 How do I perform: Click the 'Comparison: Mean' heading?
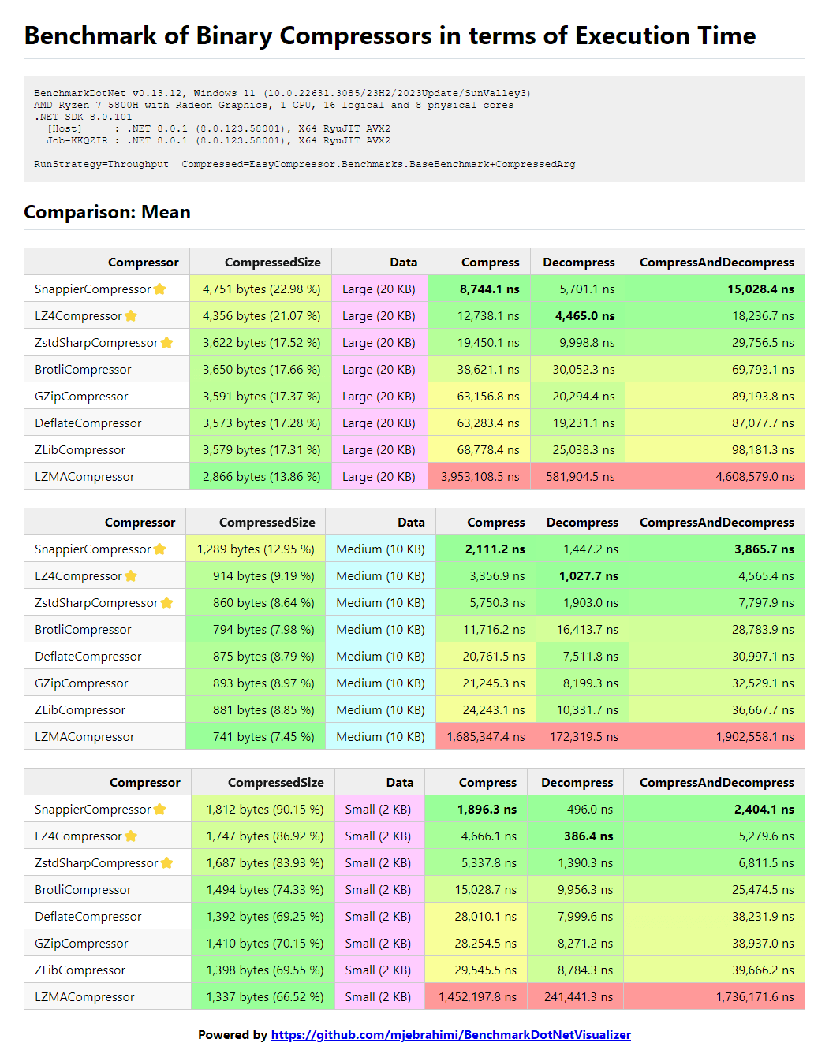pos(107,212)
